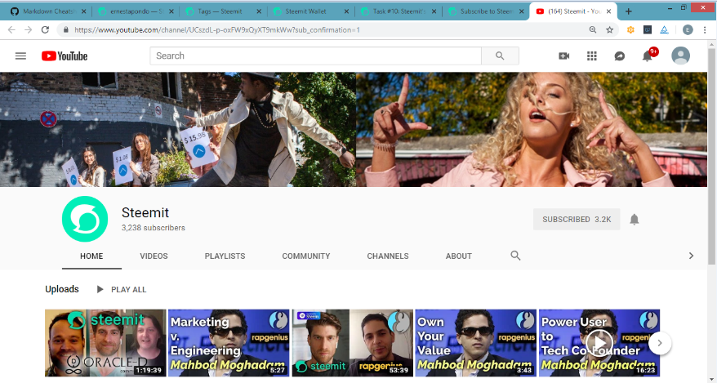Open the channel COMMUNITY tab

[306, 256]
